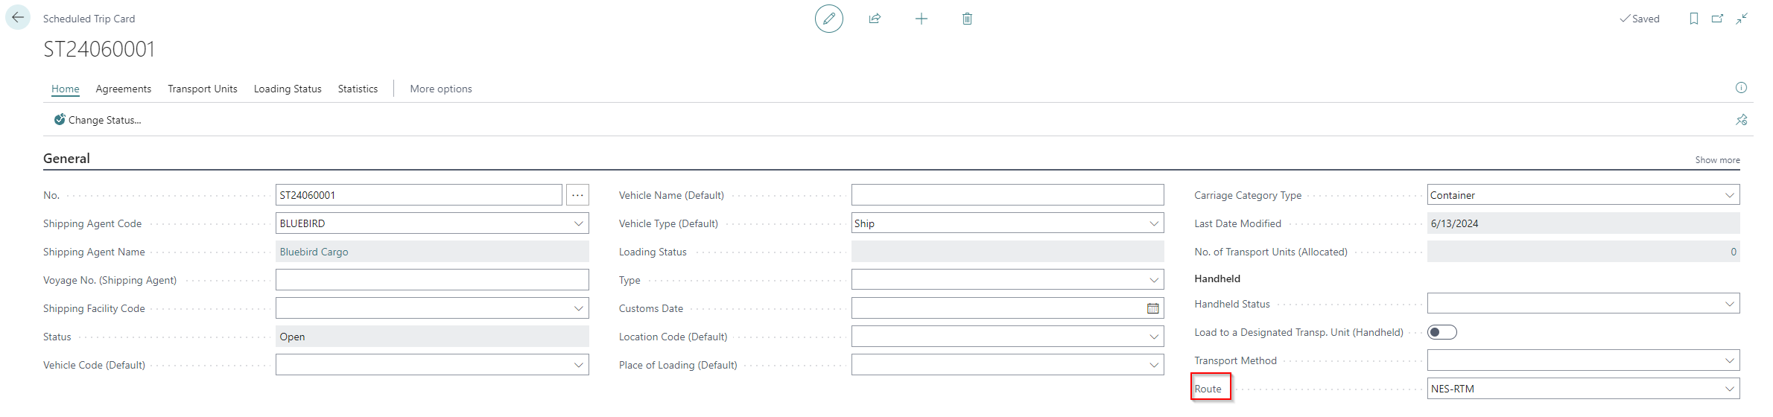
Task: Open the Vehicle Type (Default) dropdown
Action: click(1153, 223)
